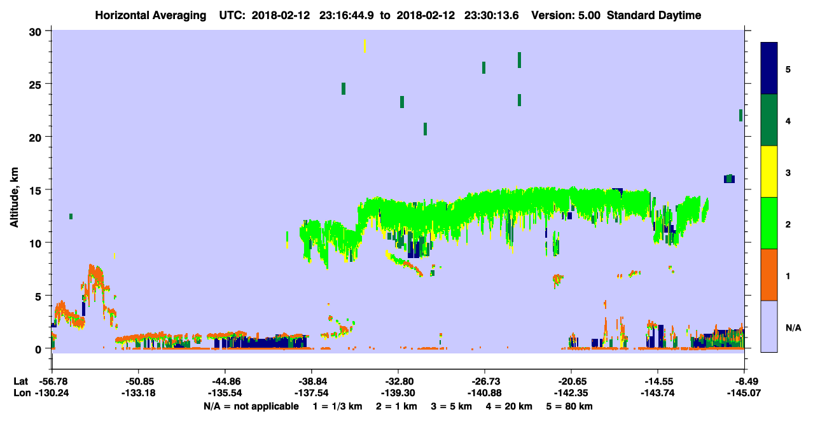Click the altitude tick label 30
Viewport: 827px width, 424px height.
(x=36, y=32)
